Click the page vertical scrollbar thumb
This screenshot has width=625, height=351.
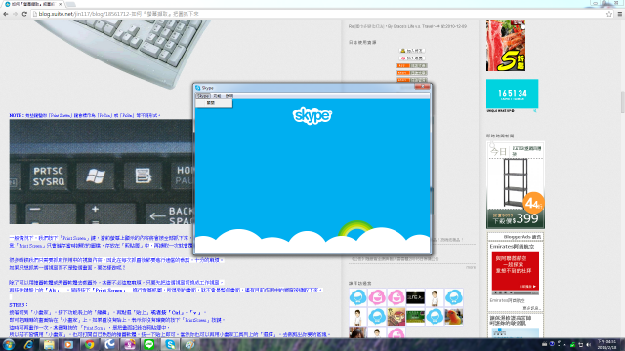pyautogui.click(x=622, y=101)
